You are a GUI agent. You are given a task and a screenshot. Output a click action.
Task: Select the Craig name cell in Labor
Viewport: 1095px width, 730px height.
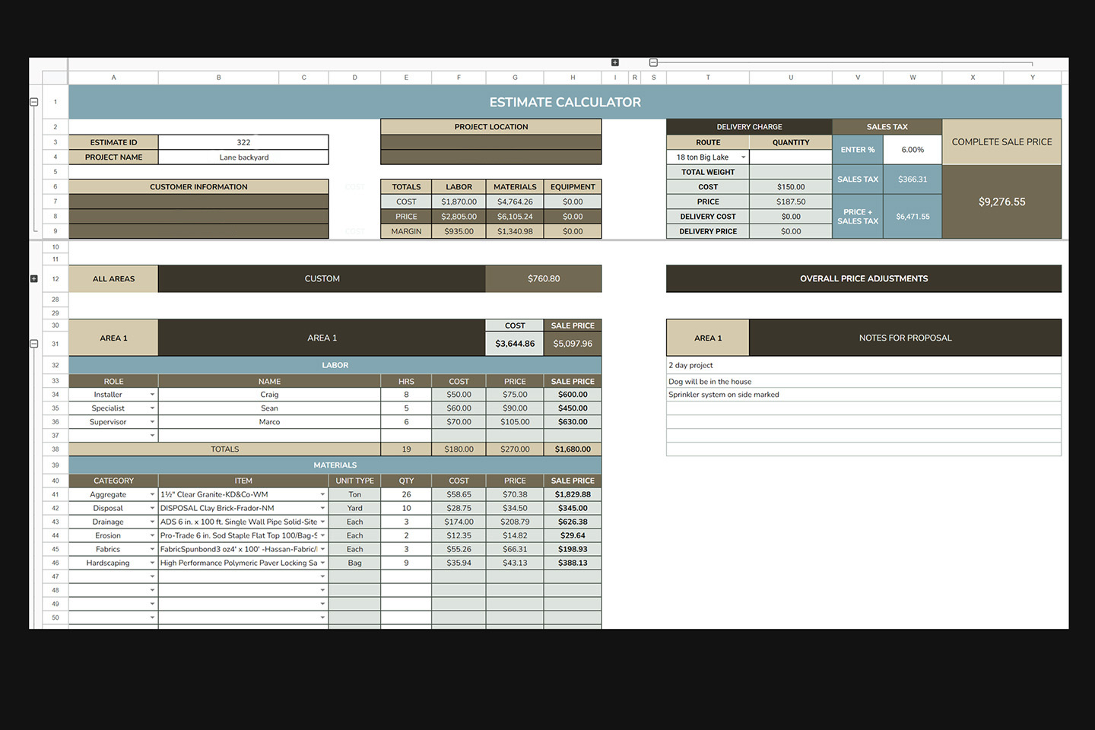coord(269,395)
